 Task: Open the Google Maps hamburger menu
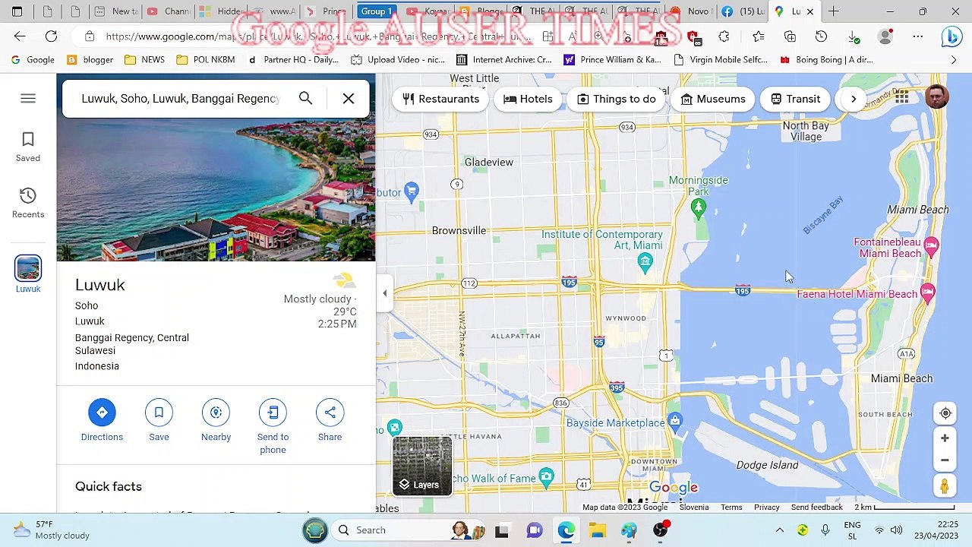coord(28,99)
